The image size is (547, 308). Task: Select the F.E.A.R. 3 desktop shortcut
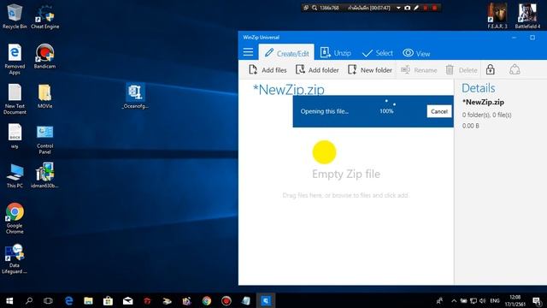tap(497, 16)
